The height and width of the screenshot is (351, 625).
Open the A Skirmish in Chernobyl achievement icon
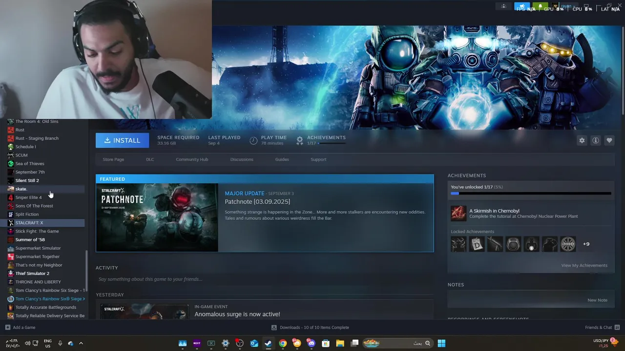458,213
